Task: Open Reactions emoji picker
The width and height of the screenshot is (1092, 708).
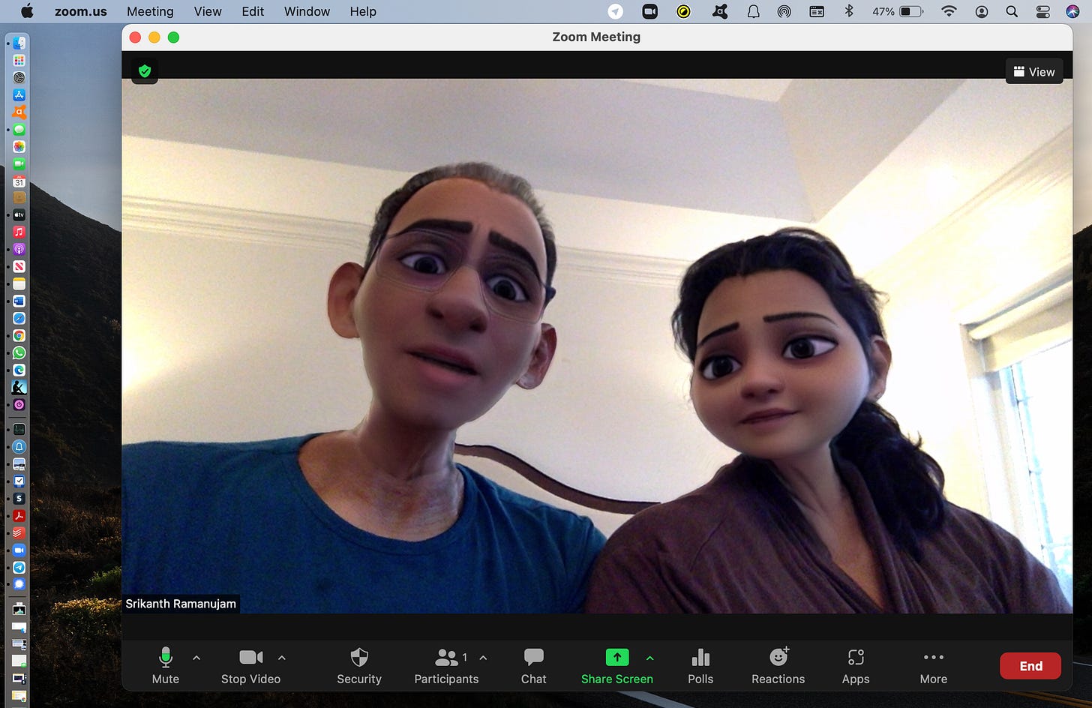Action: coord(778,665)
